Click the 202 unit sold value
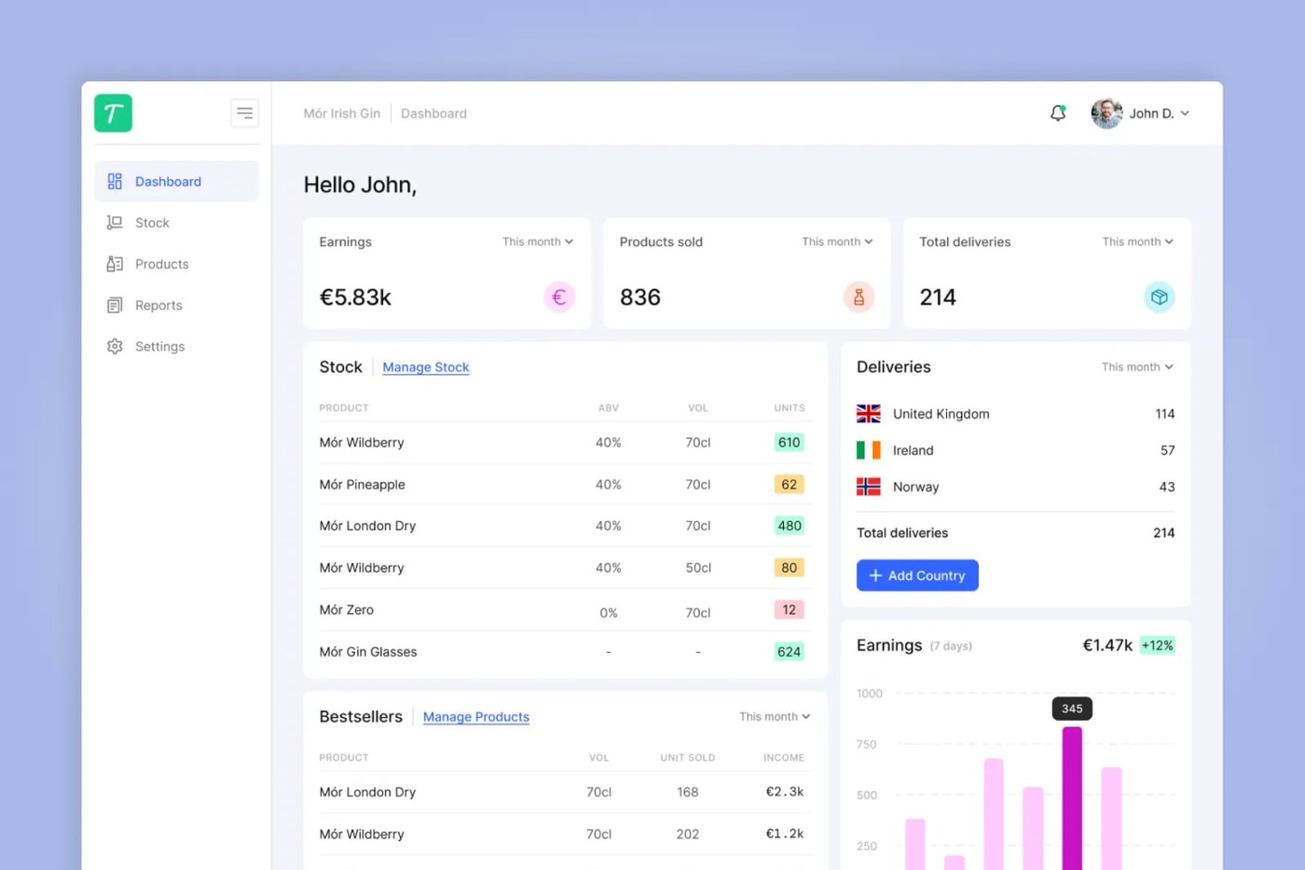 688,835
